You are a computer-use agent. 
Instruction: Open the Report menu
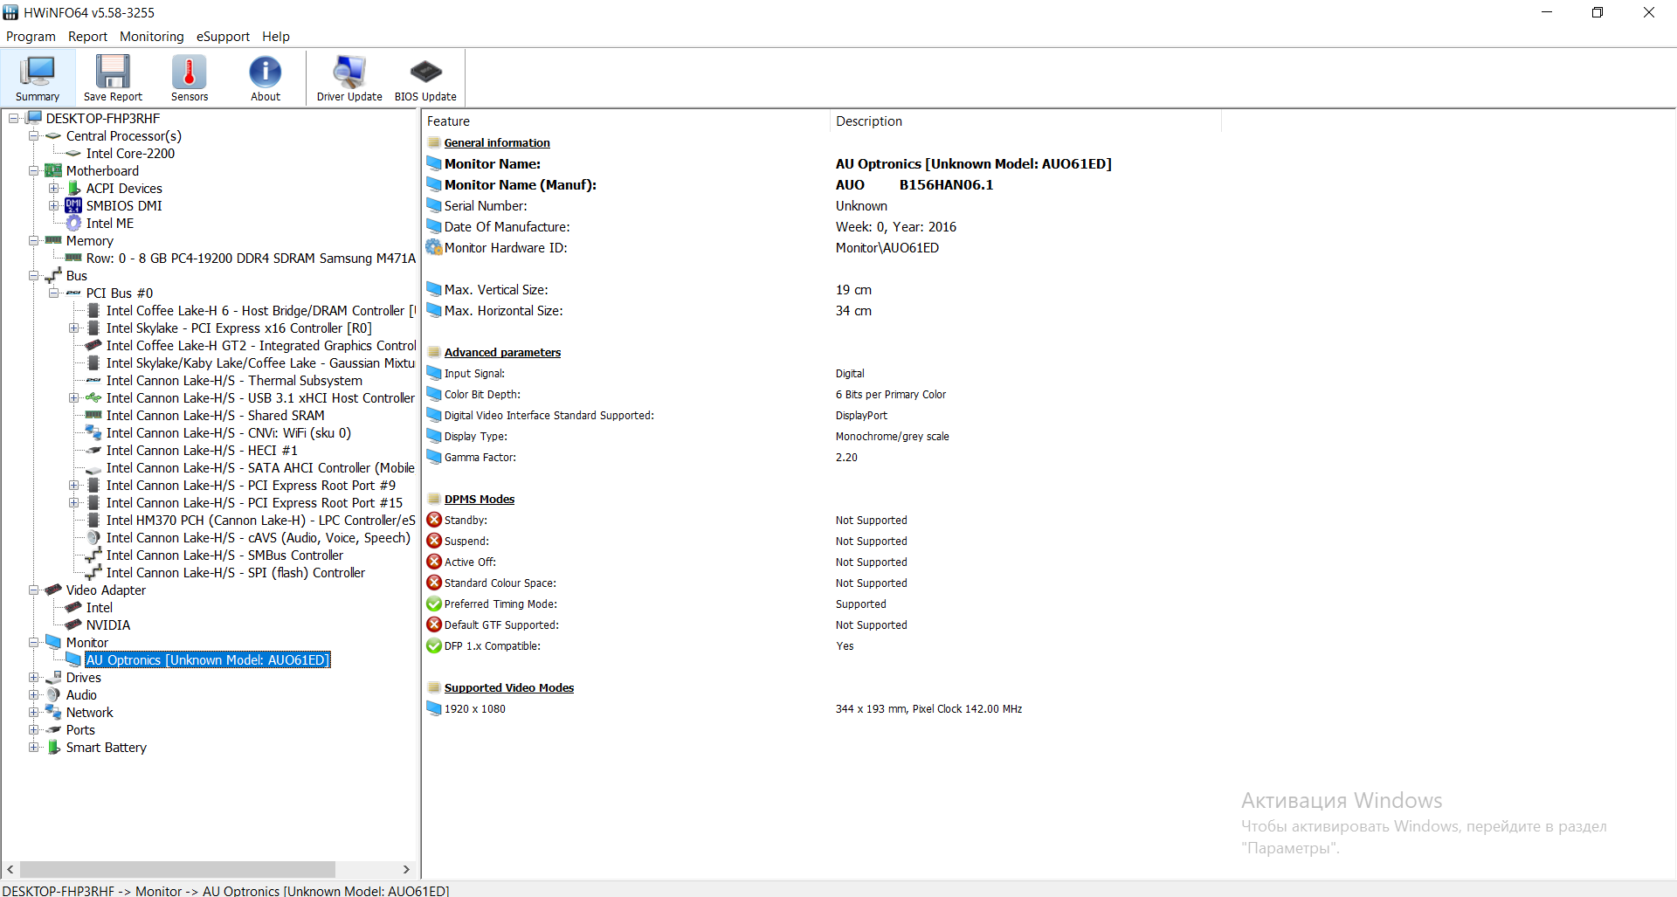87,37
